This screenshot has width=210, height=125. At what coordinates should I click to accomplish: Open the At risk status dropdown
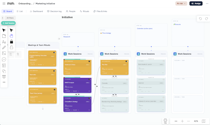[181, 3]
